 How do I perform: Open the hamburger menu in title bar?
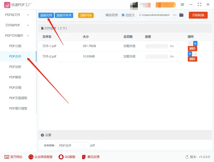click(x=182, y=5)
